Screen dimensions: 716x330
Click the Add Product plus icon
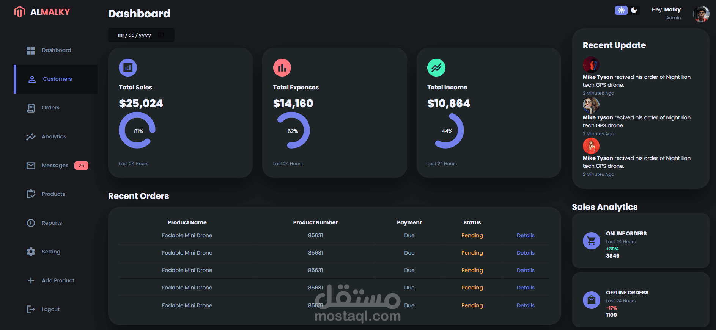click(x=31, y=281)
